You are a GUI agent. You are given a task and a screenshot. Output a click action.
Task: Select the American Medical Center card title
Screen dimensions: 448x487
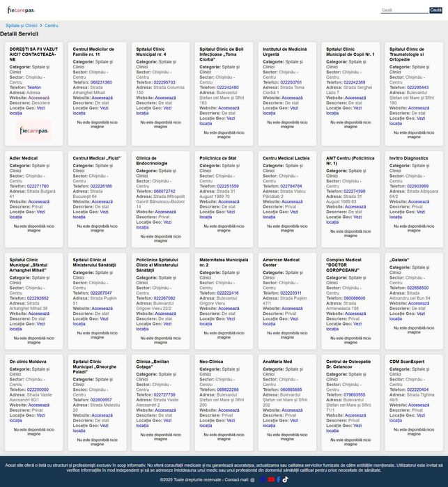[281, 263]
